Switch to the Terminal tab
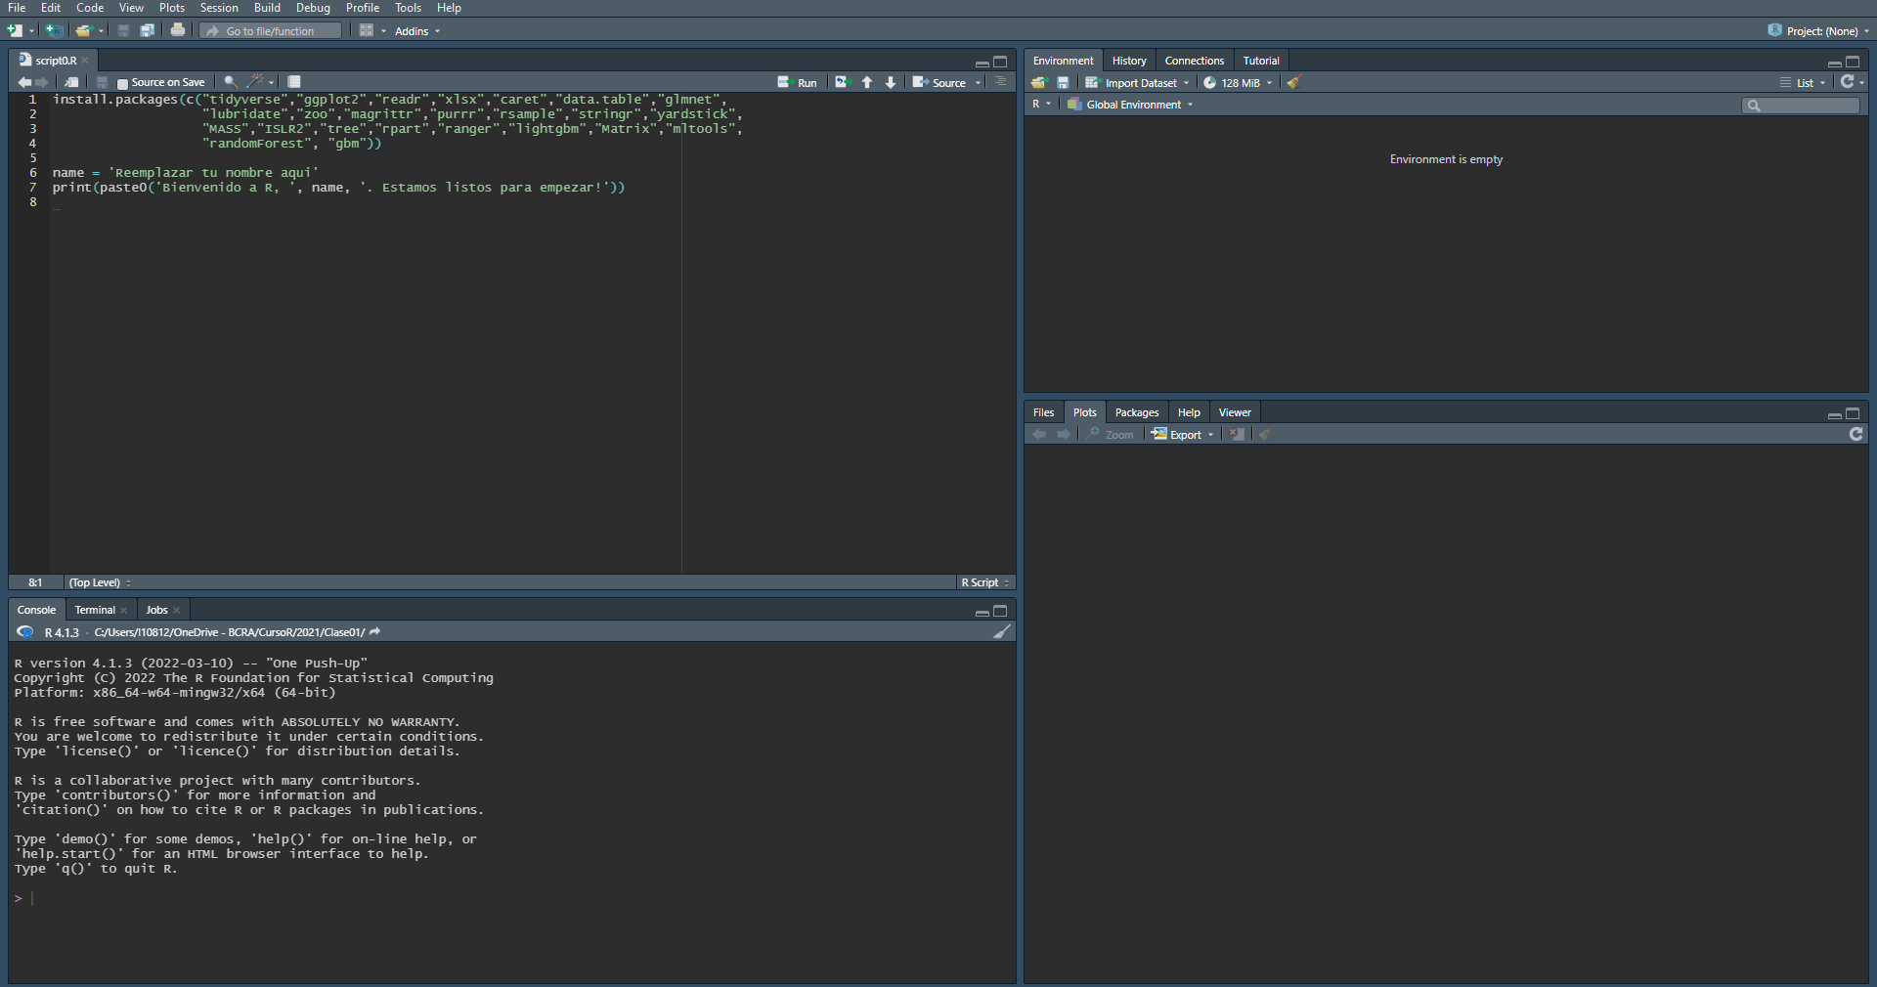 [x=95, y=610]
